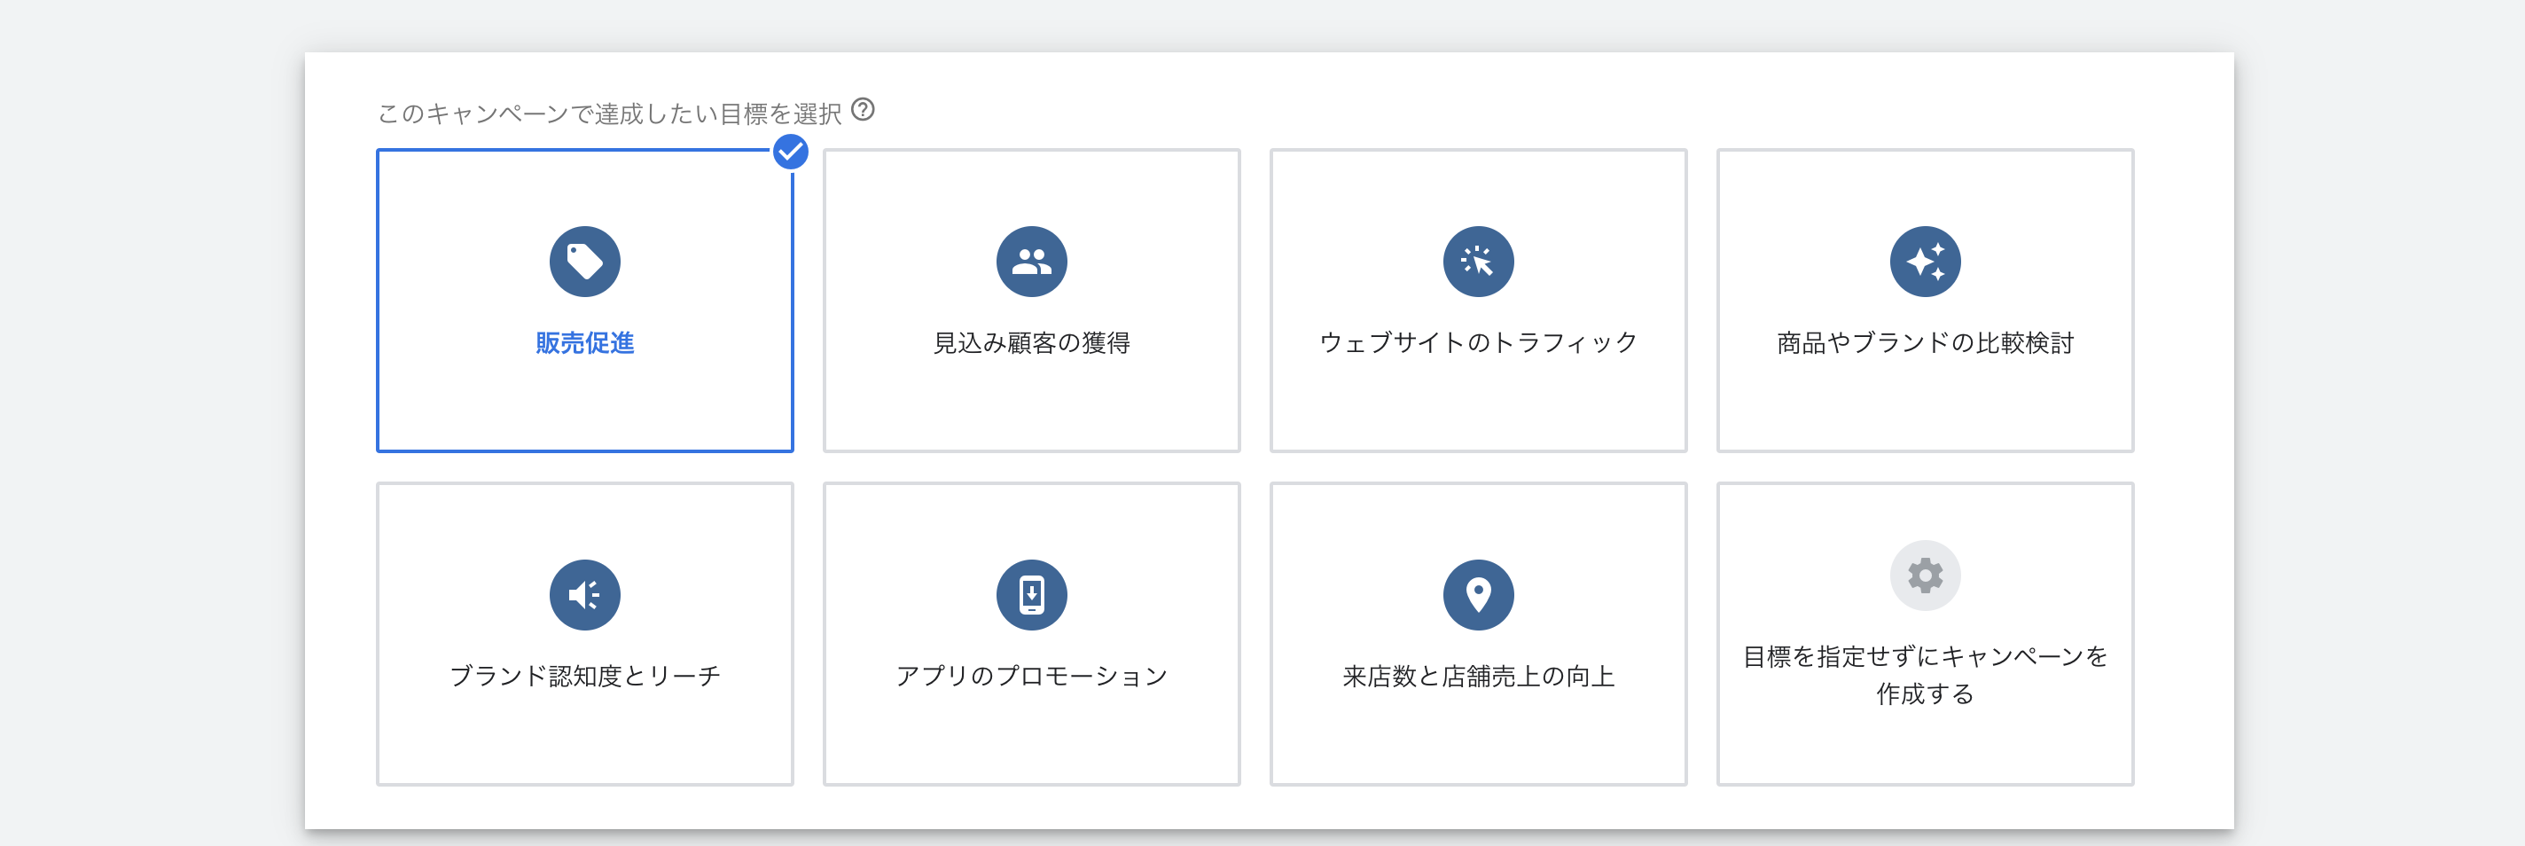Screen dimensions: 2525x846
Task: Select the cursor click icon for ウェブサイトのトラフィック
Action: point(1478,261)
